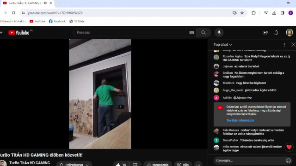Open the YouTube account avatar menu

[x=290, y=33]
